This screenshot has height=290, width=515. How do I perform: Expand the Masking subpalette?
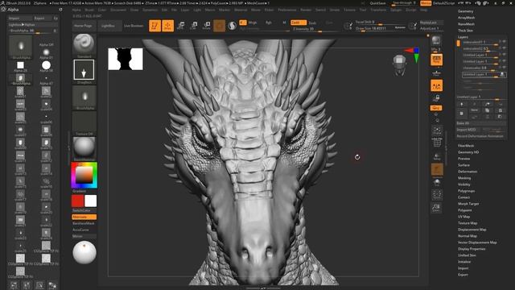(464, 178)
